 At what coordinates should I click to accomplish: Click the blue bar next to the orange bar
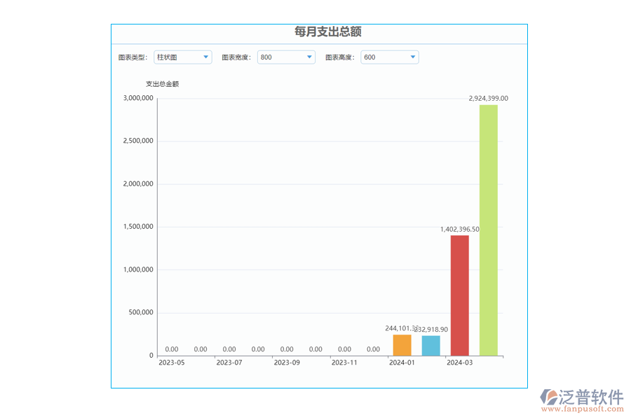[x=430, y=344]
